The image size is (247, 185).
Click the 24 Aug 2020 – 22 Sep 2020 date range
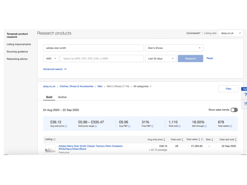pos(61,110)
